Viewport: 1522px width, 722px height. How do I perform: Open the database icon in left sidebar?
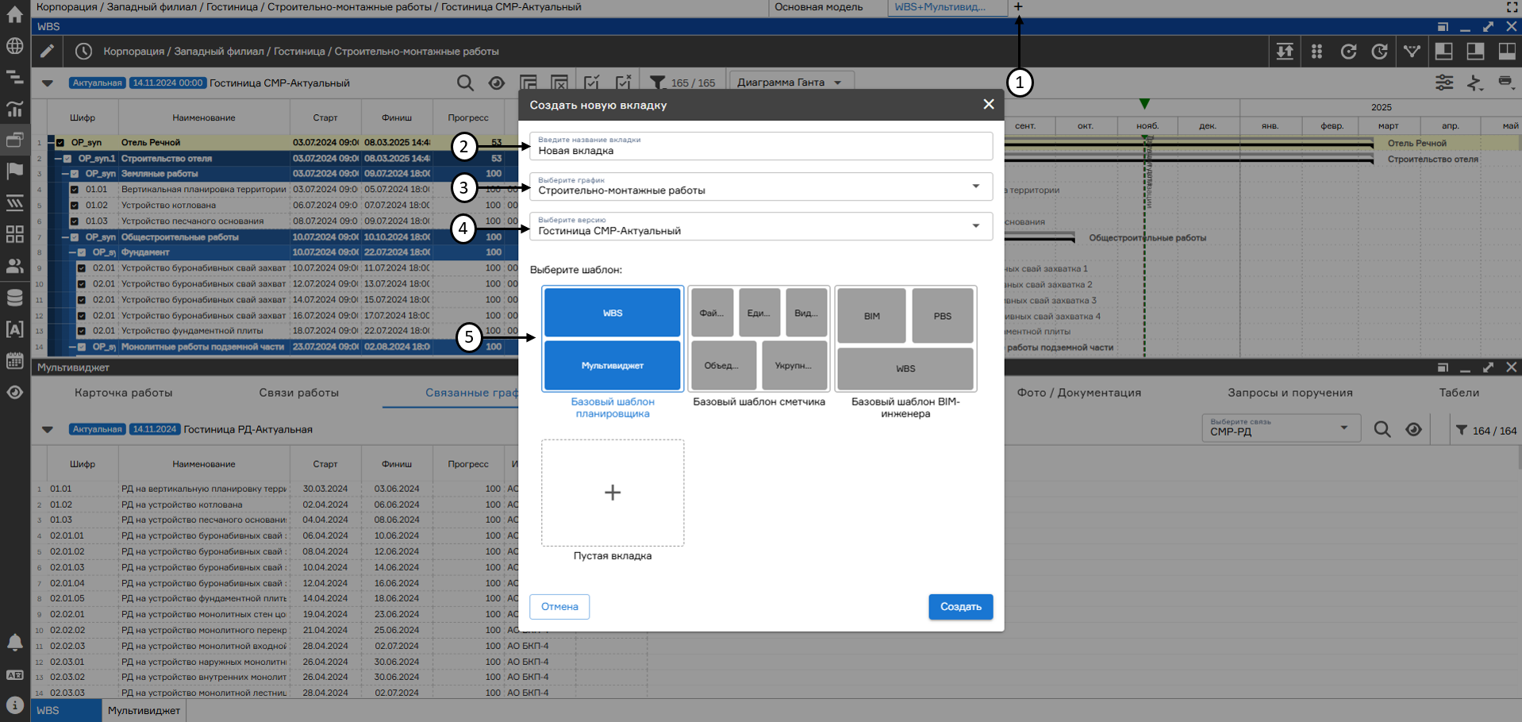click(x=14, y=298)
